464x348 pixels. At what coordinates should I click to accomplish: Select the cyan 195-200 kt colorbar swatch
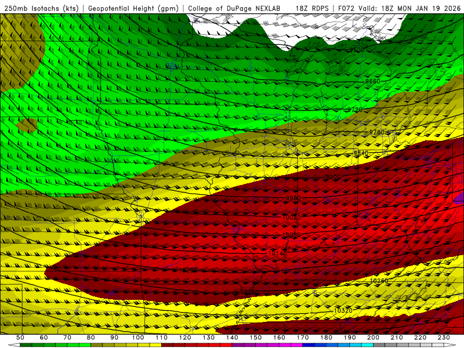367,345
